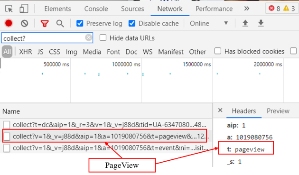Activate the inspect element picker icon
The image size is (299, 175).
click(9, 9)
